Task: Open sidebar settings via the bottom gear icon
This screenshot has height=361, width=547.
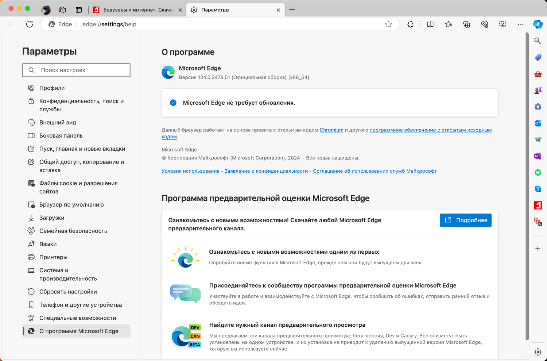Action: (x=538, y=352)
